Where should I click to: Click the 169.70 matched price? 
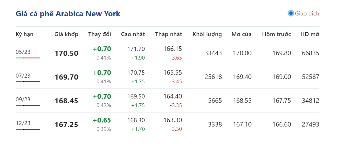coord(66,77)
